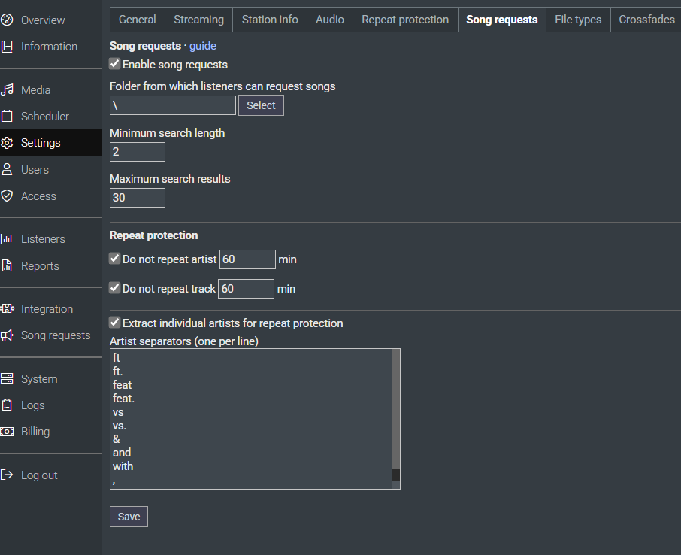Click the Users person icon
This screenshot has height=555, width=681.
(8, 170)
